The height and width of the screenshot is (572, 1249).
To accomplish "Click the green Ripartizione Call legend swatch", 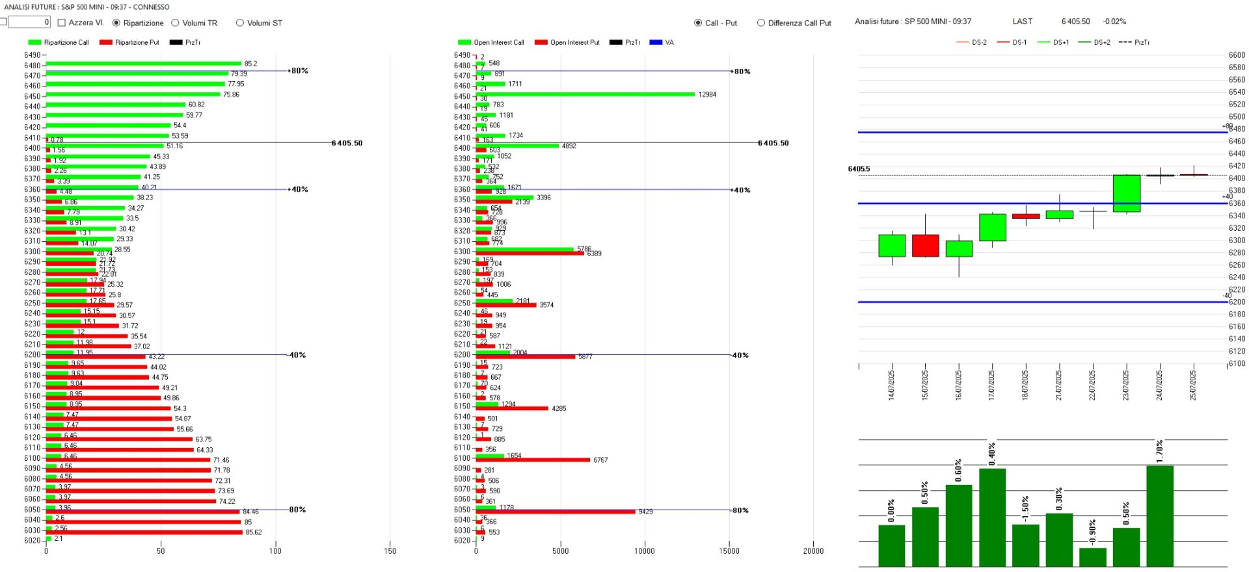I will click(x=34, y=42).
